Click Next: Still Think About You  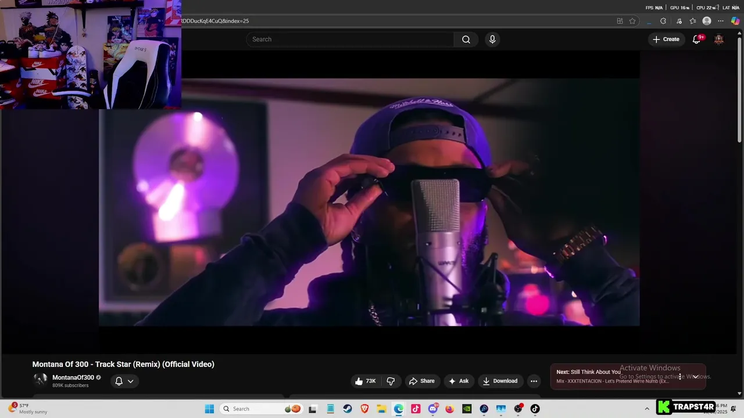(x=588, y=372)
